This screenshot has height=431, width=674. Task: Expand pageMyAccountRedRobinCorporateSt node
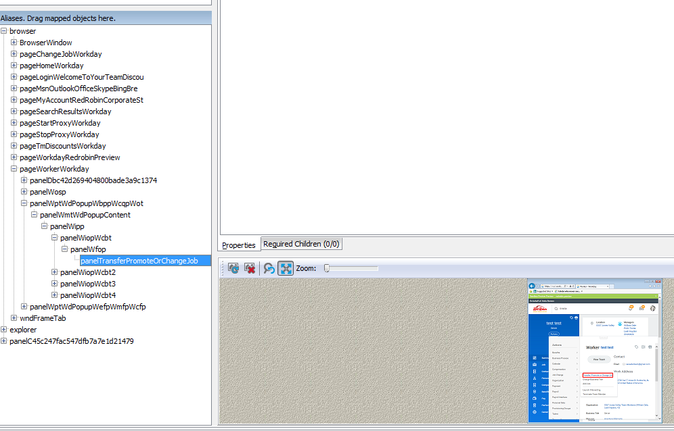click(14, 100)
